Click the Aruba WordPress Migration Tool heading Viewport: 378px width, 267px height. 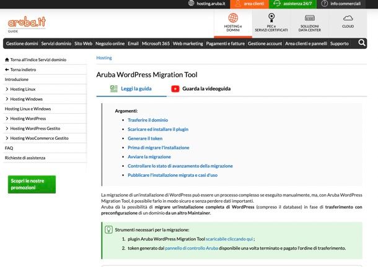(x=147, y=75)
